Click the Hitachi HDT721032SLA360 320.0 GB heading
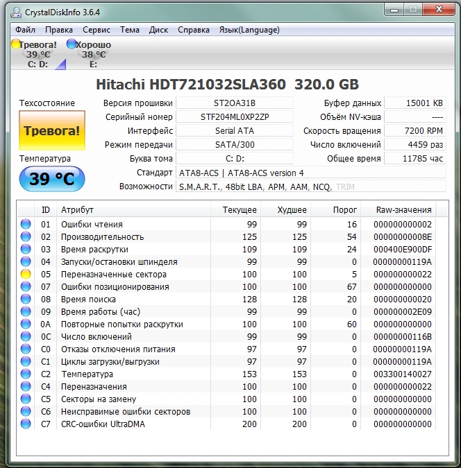461x468 pixels. (x=227, y=85)
